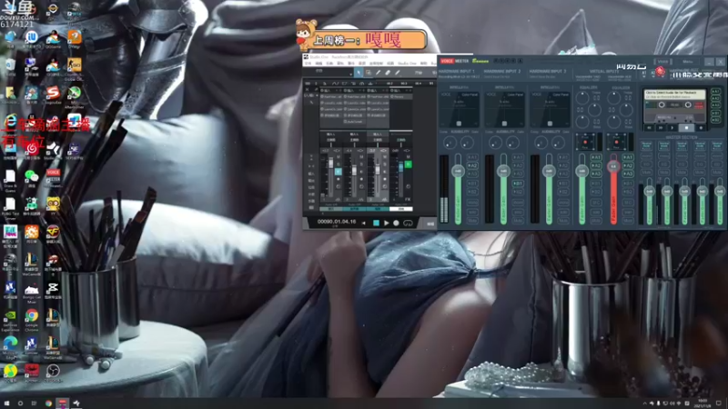Open Voicemeeter Menu button
The width and height of the screenshot is (728, 409).
pyautogui.click(x=688, y=61)
